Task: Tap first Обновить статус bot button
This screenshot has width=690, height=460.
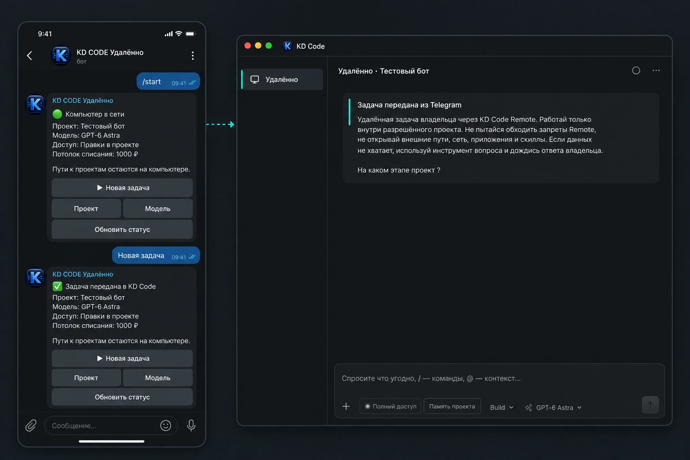Action: point(122,230)
